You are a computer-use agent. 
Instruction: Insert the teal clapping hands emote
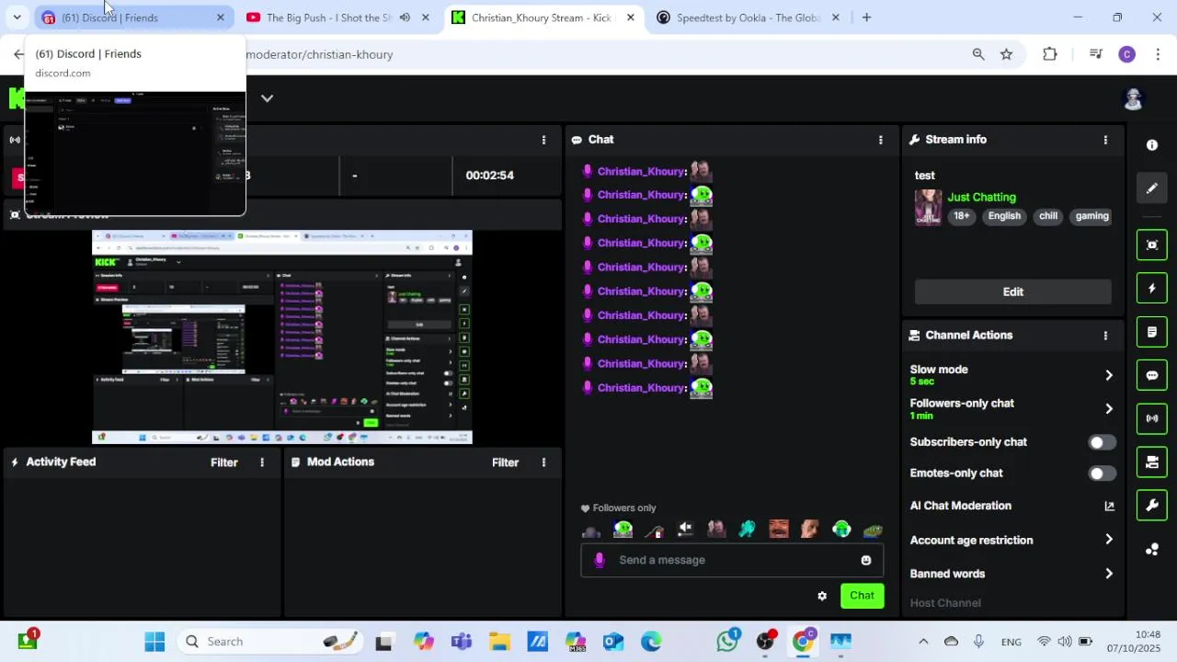[747, 530]
